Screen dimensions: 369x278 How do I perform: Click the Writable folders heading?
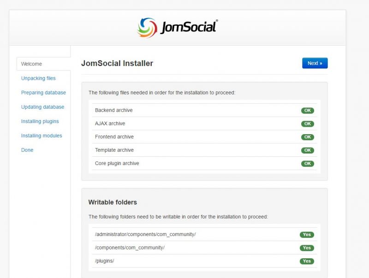(x=113, y=202)
